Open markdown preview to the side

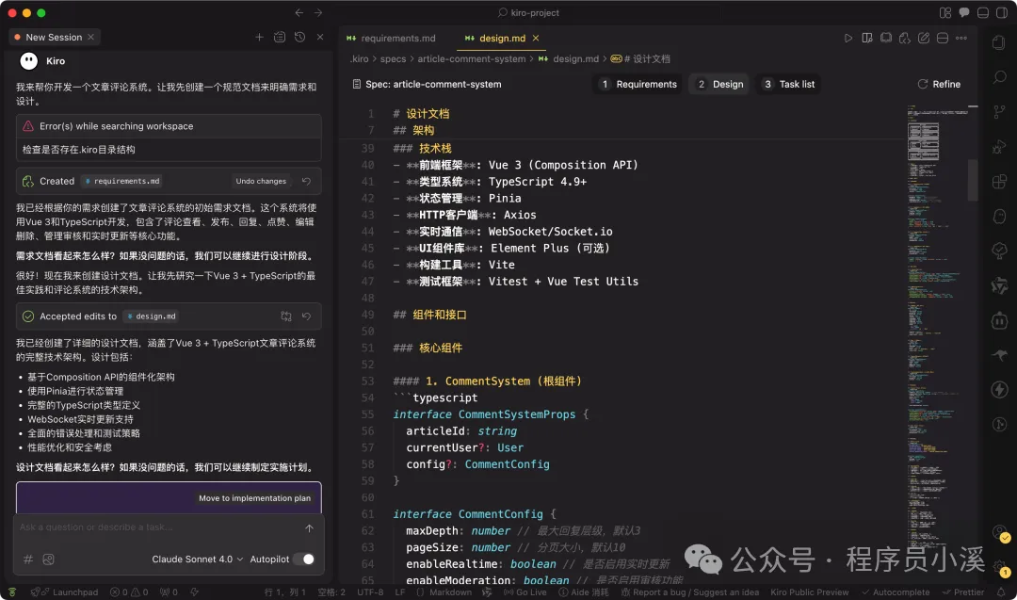point(867,39)
